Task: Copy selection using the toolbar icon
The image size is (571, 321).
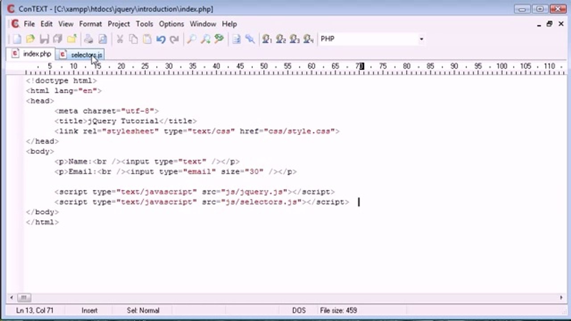Action: pyautogui.click(x=133, y=39)
